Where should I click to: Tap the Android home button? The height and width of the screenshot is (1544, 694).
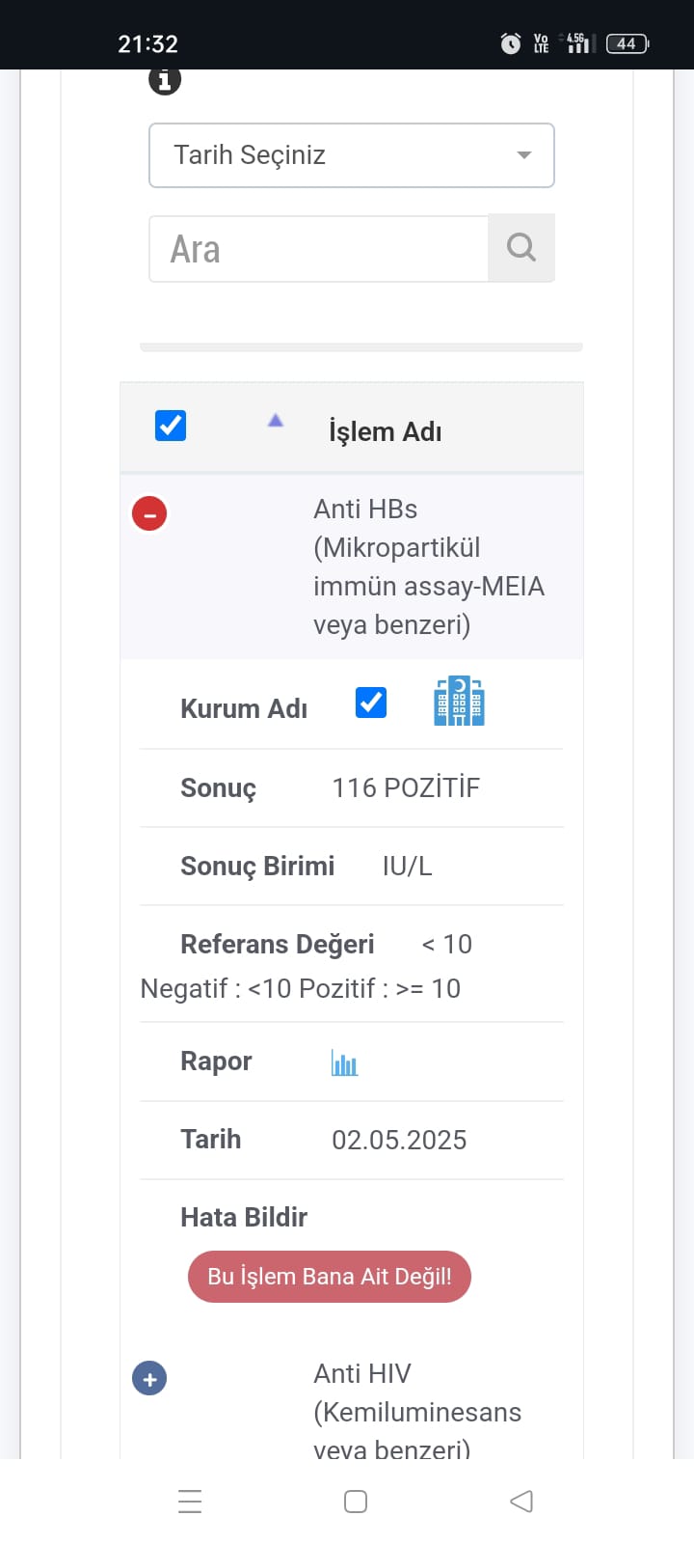[356, 1502]
